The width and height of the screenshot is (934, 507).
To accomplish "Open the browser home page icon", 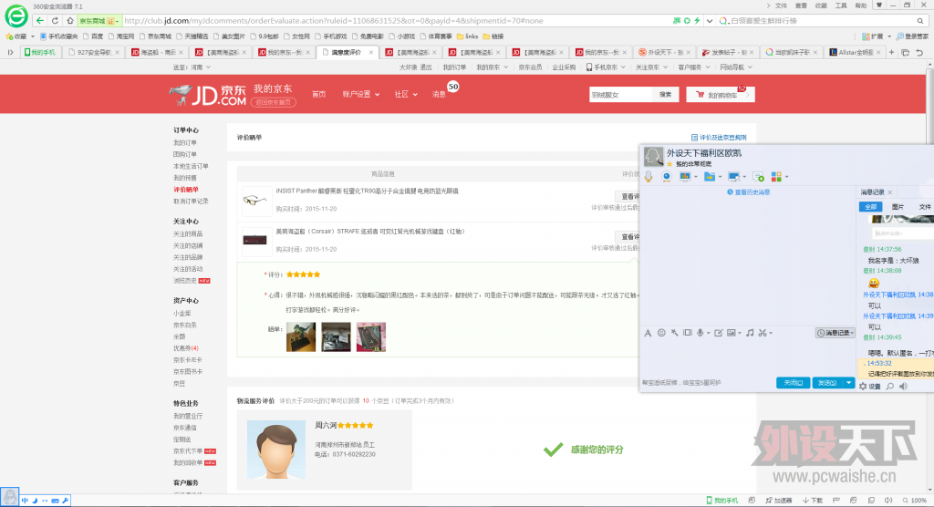I will pos(69,20).
